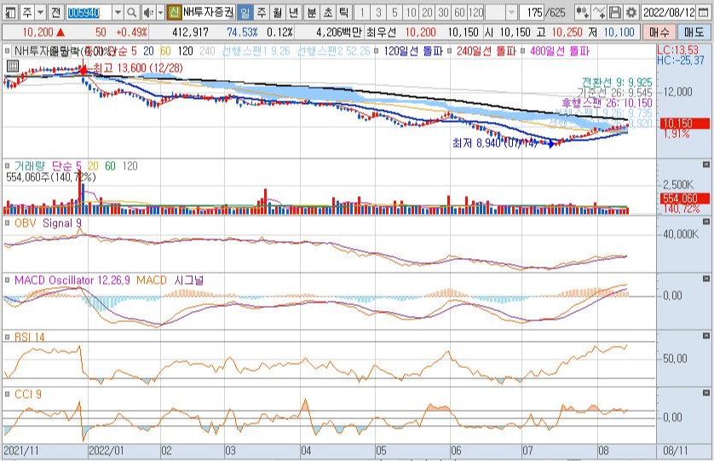Click the add line overlay icon
The width and height of the screenshot is (714, 461).
tap(599, 12)
